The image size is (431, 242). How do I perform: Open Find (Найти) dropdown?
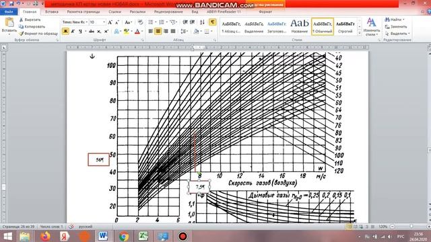403,19
